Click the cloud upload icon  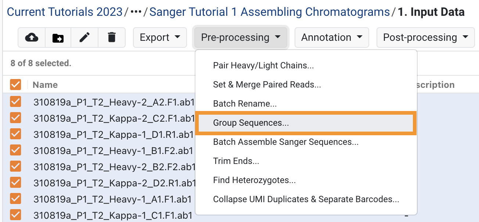[x=32, y=37]
